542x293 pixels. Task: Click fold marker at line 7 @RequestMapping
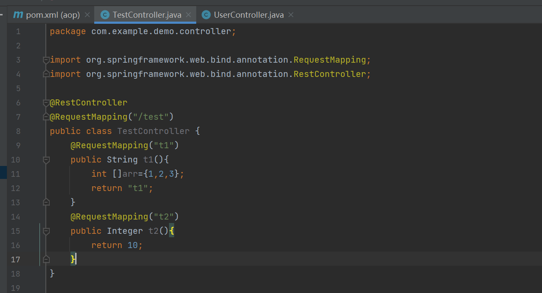(46, 117)
